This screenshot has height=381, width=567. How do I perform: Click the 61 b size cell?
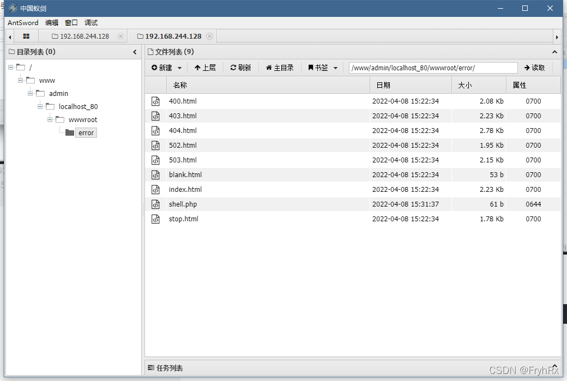coord(497,204)
